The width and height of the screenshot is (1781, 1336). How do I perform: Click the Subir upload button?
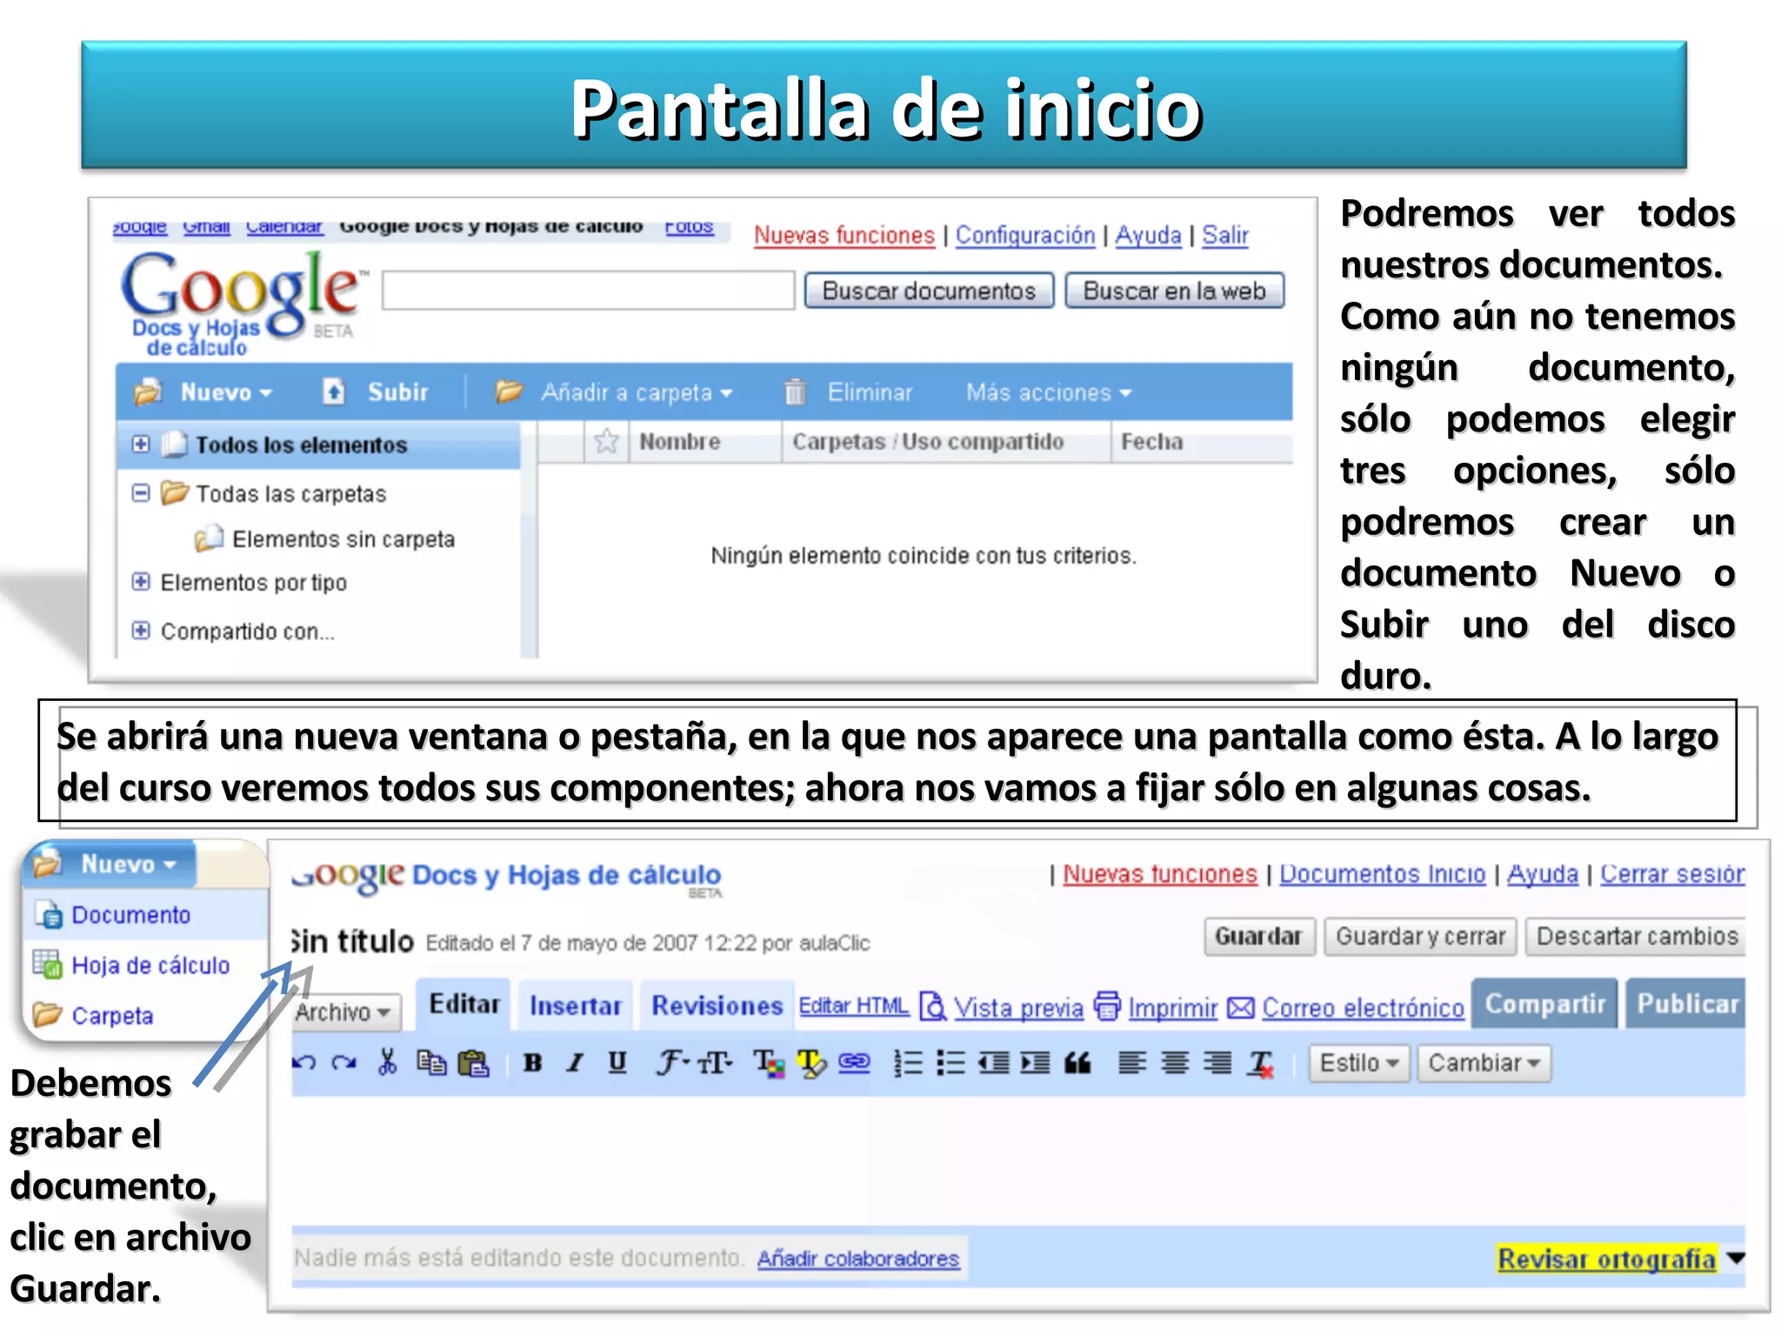pos(377,392)
